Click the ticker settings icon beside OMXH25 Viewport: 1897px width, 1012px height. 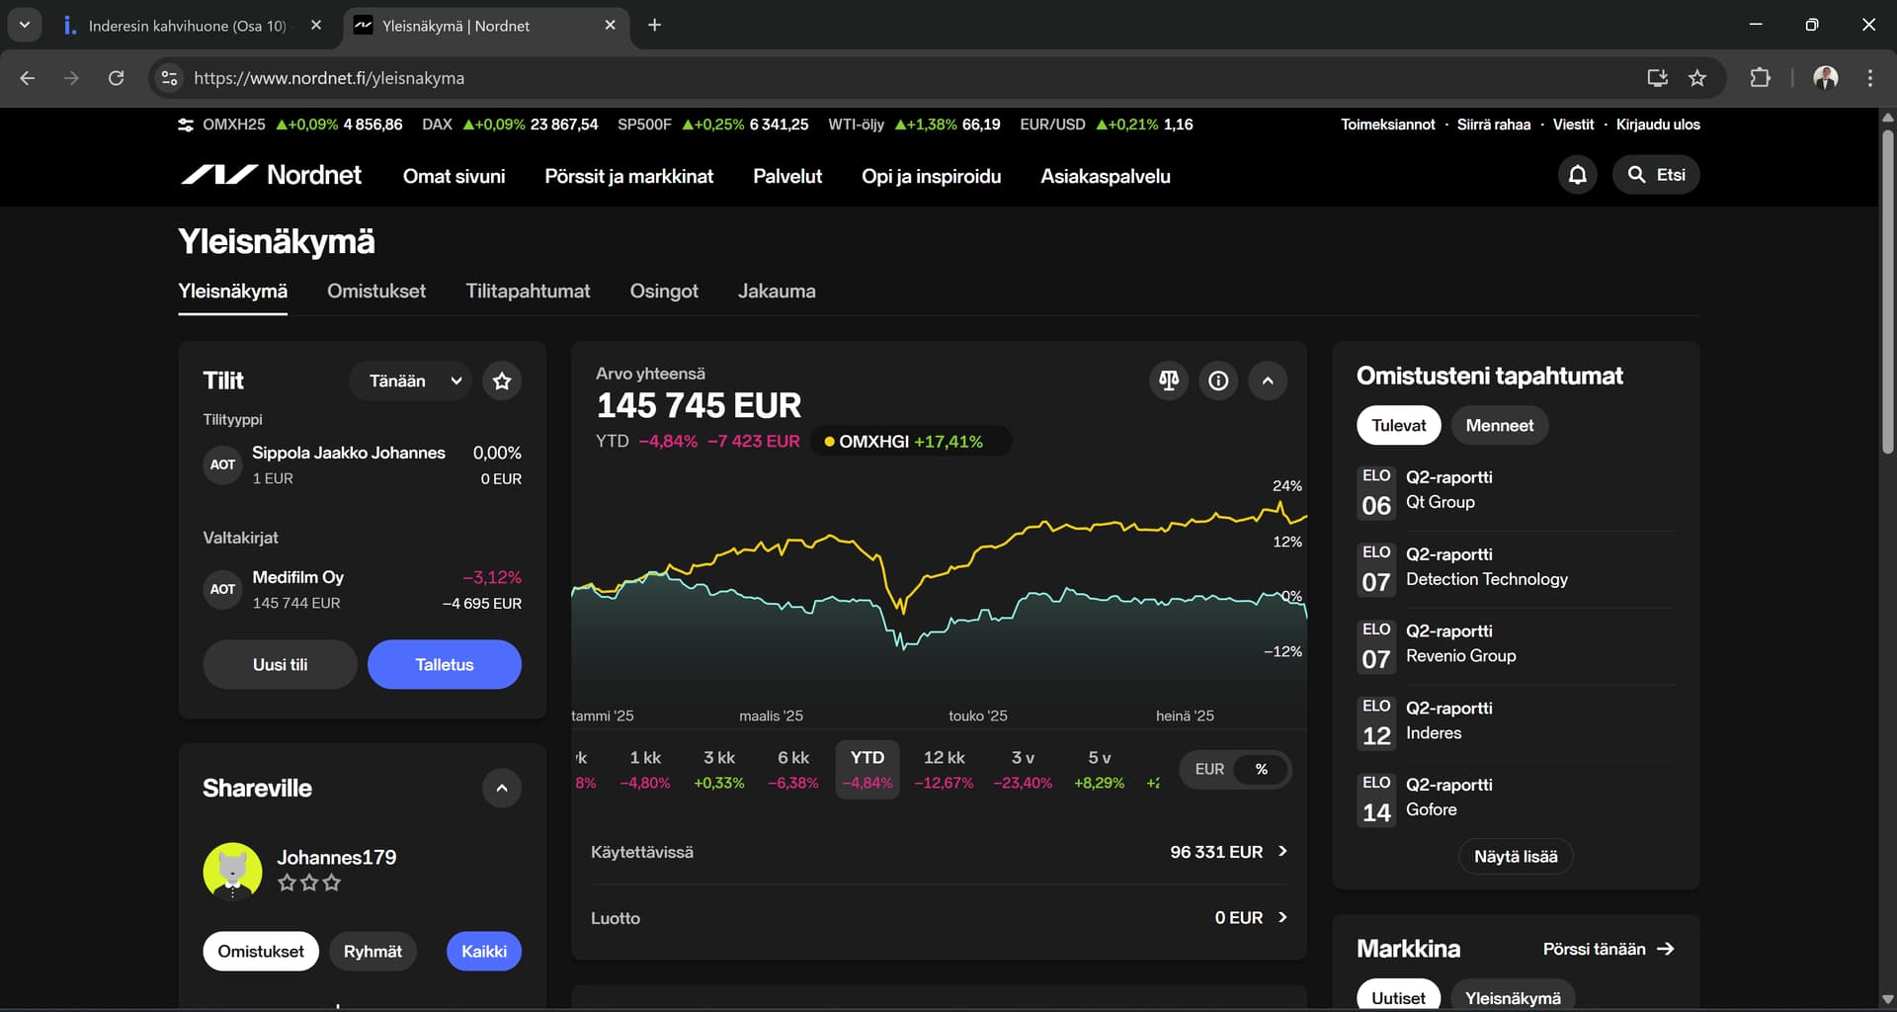pyautogui.click(x=186, y=125)
